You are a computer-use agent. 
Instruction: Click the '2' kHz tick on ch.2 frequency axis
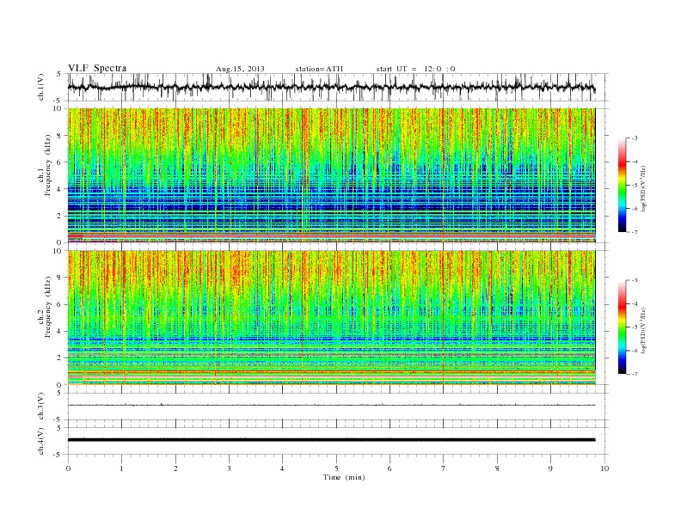pyautogui.click(x=59, y=358)
